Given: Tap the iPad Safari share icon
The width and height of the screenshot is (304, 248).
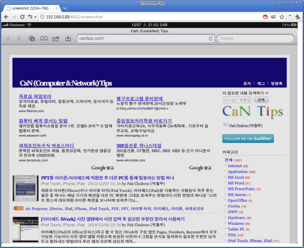Looking at the screenshot, I should [56, 38].
